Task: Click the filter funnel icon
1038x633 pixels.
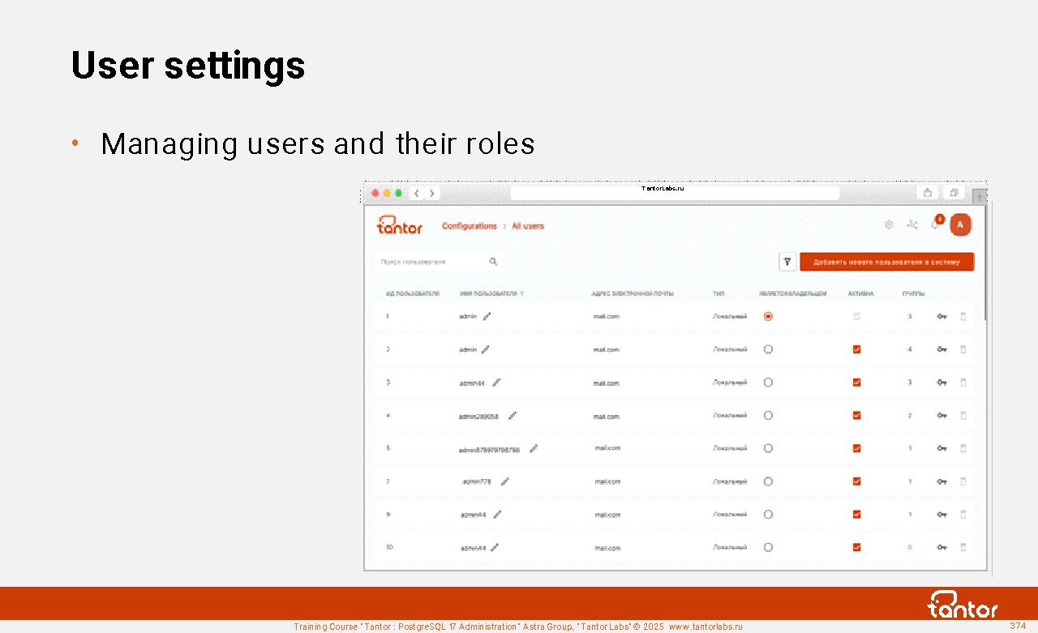Action: click(x=787, y=262)
